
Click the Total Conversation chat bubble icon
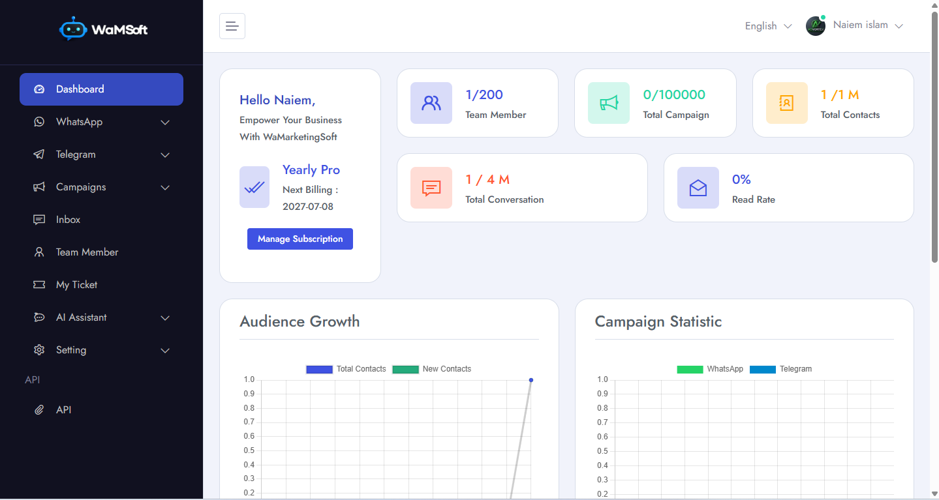point(431,188)
